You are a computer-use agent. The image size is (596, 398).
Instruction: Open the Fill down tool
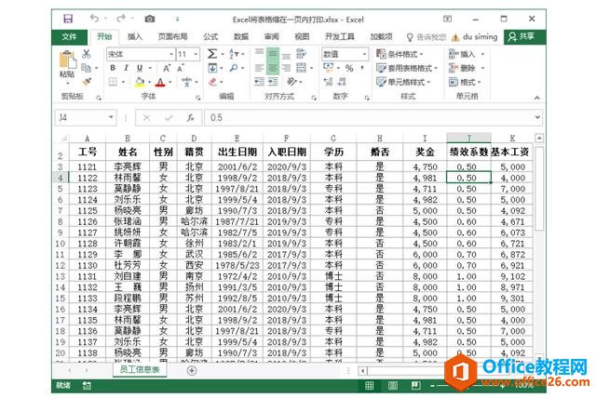tap(212, 68)
